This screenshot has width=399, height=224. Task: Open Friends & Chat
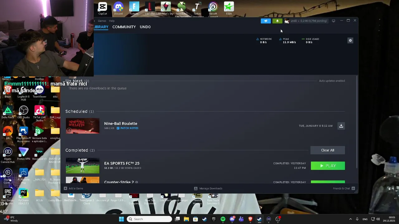point(341,188)
